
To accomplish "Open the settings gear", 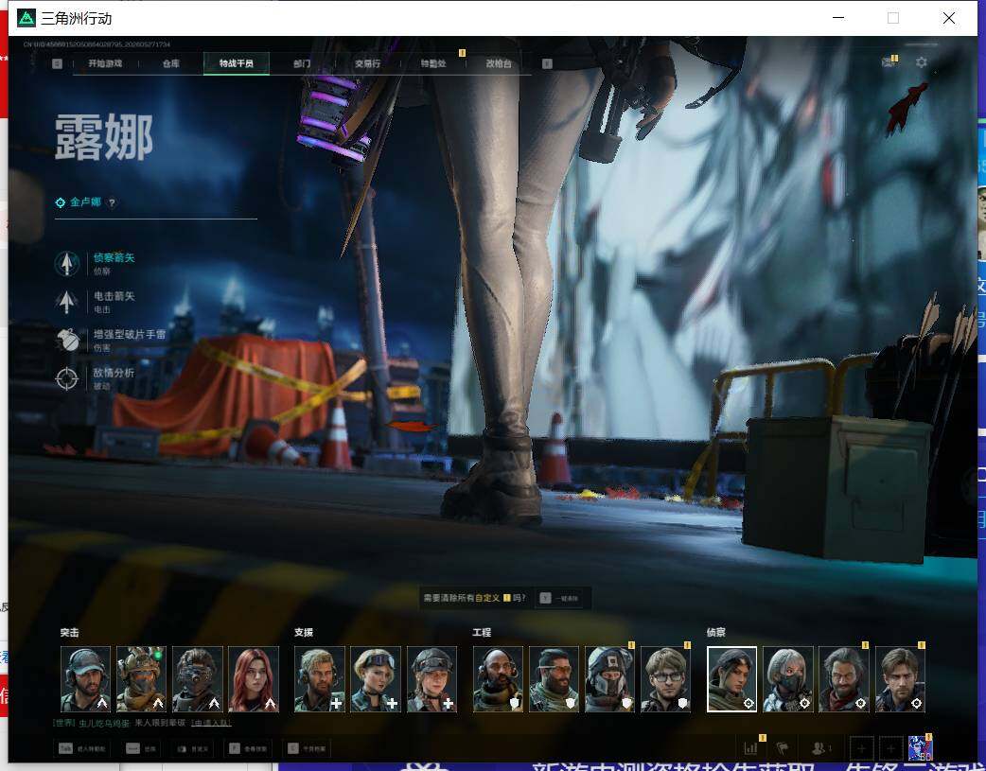I will [922, 62].
